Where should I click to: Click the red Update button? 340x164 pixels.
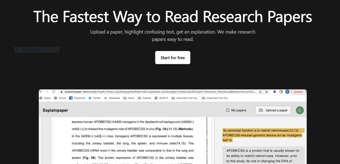coord(298,92)
